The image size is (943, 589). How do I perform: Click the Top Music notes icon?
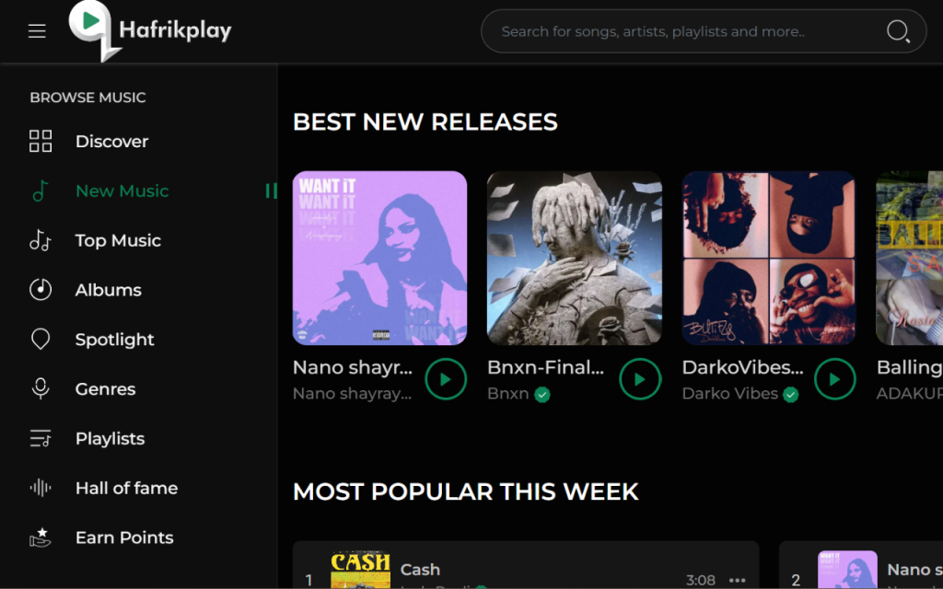coord(41,240)
